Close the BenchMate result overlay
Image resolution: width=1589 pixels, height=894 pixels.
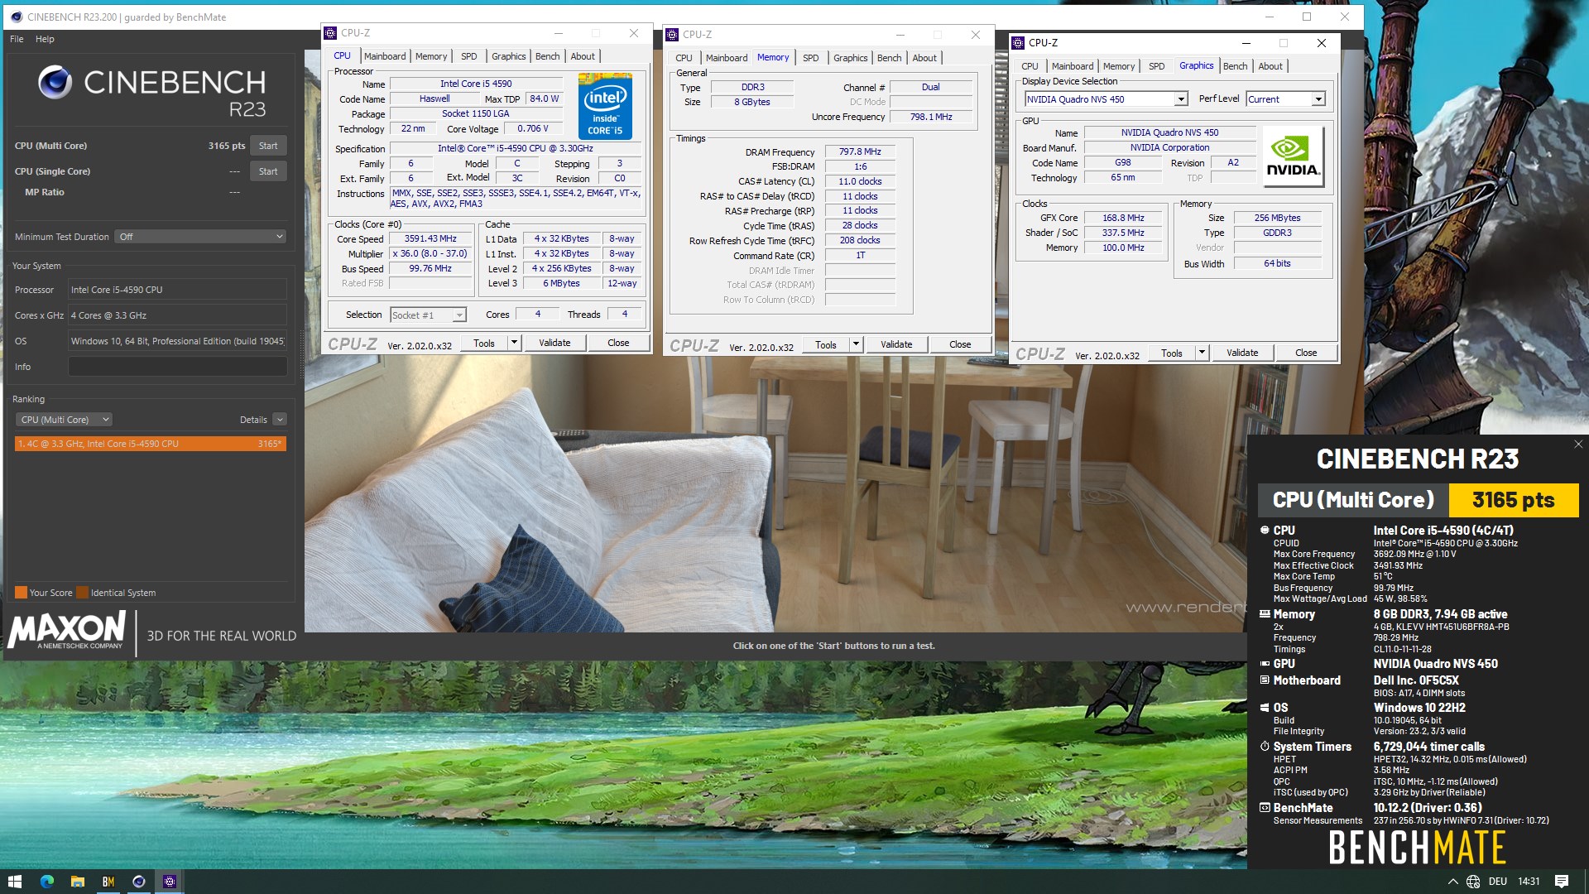pyautogui.click(x=1577, y=445)
